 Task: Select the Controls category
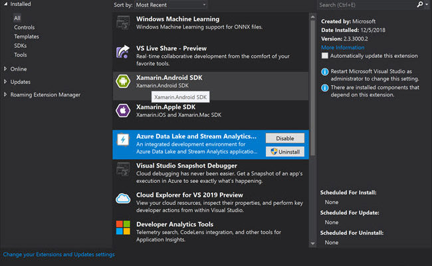tap(24, 27)
